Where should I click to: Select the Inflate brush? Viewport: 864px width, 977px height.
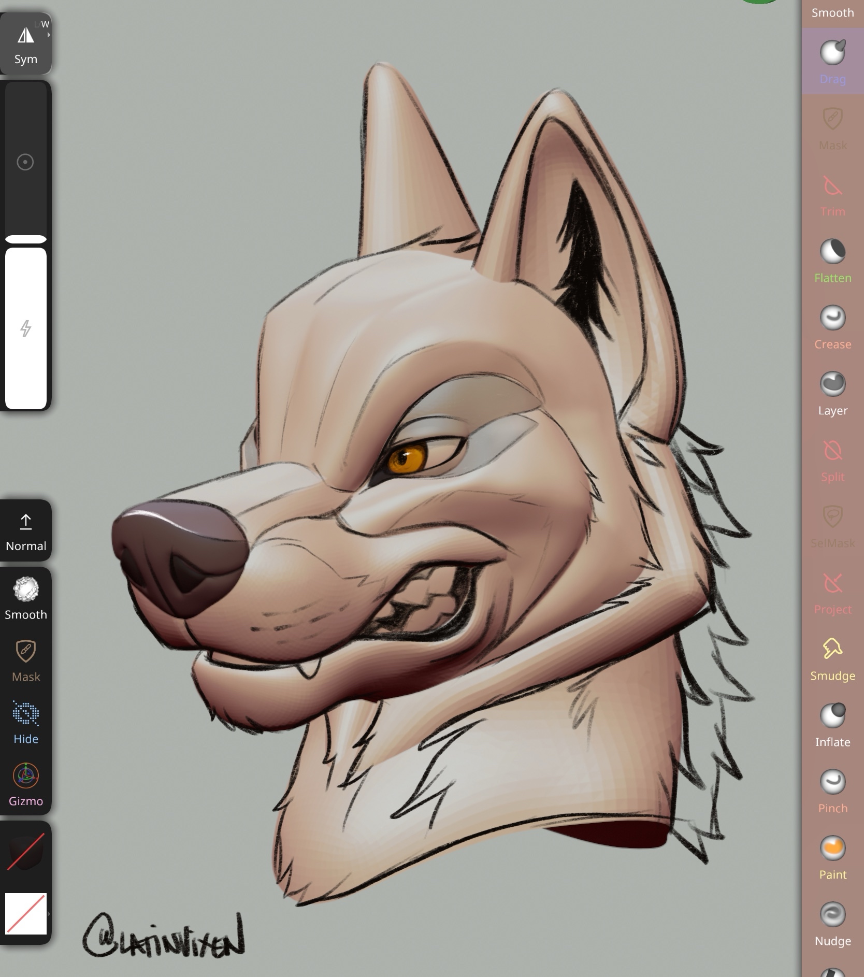[x=832, y=724]
